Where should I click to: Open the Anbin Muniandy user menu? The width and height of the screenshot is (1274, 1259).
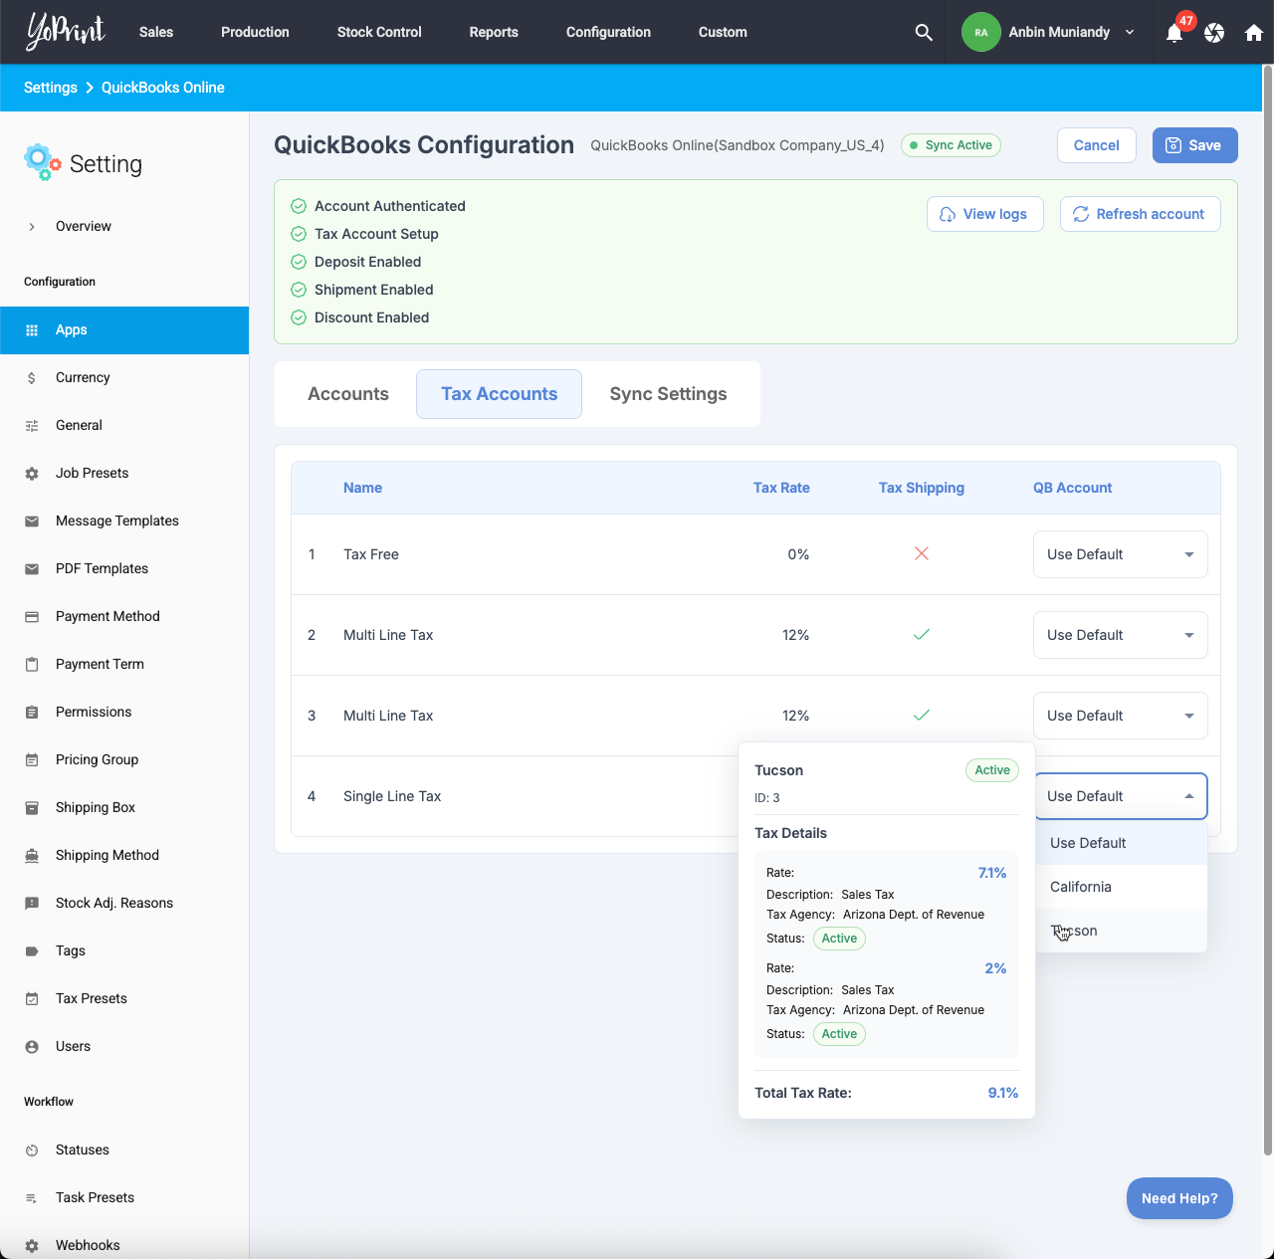coord(1049,32)
